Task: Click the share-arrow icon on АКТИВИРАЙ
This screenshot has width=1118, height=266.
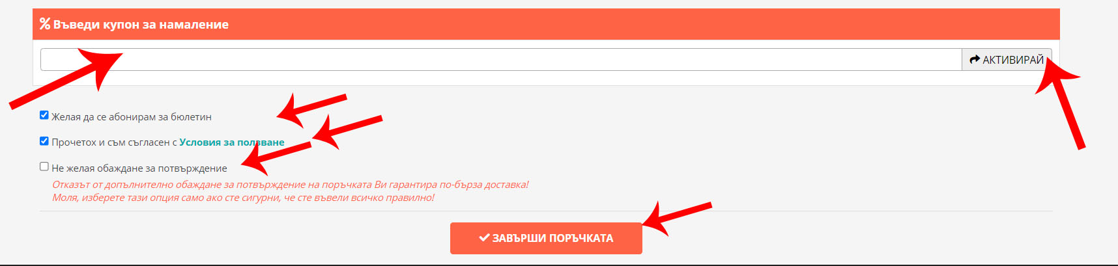Action: point(975,59)
